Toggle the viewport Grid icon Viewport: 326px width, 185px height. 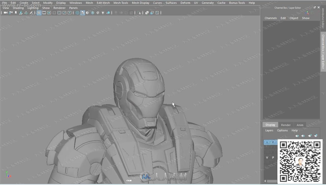tap(39, 13)
